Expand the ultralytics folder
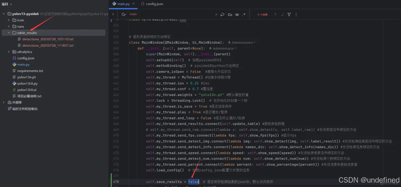Image resolution: width=401 pixels, height=187 pixels. 9,52
